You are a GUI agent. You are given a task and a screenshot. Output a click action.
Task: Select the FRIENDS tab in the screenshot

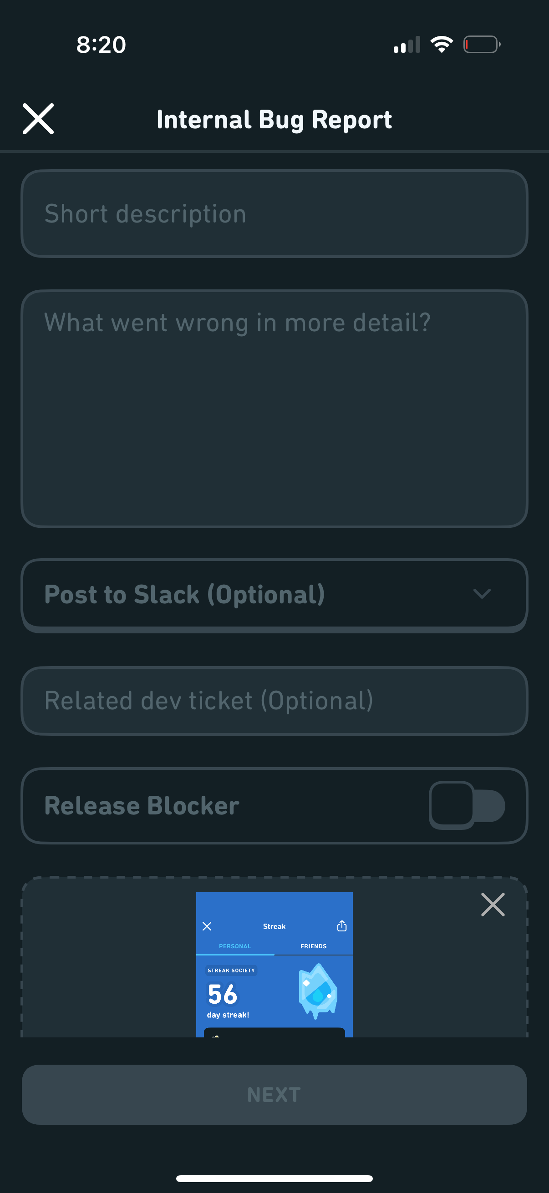[314, 946]
